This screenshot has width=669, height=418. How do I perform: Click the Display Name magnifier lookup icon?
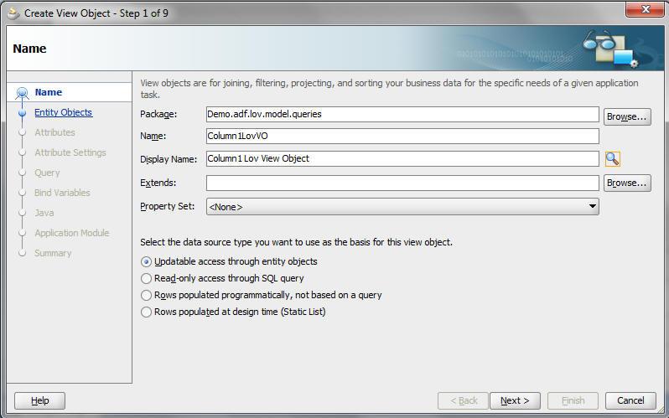click(x=612, y=158)
